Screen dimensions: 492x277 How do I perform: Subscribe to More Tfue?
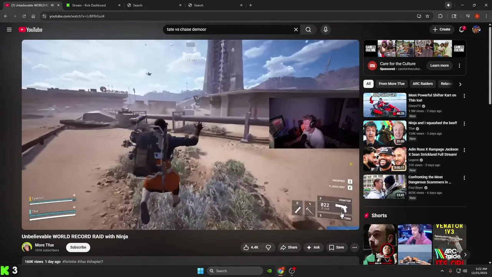[x=78, y=247]
